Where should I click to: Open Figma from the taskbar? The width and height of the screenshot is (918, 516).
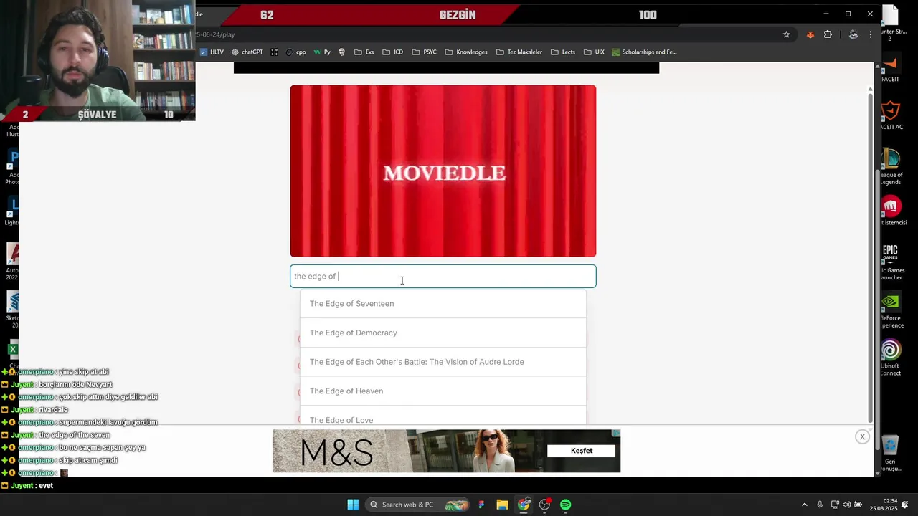click(481, 505)
